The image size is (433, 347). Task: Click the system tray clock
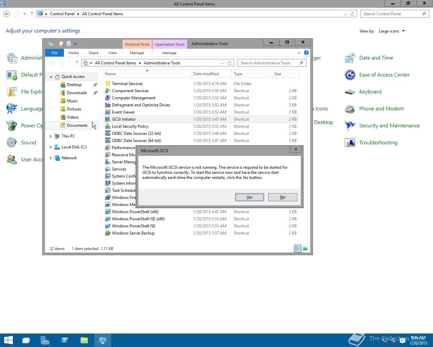[x=418, y=340]
